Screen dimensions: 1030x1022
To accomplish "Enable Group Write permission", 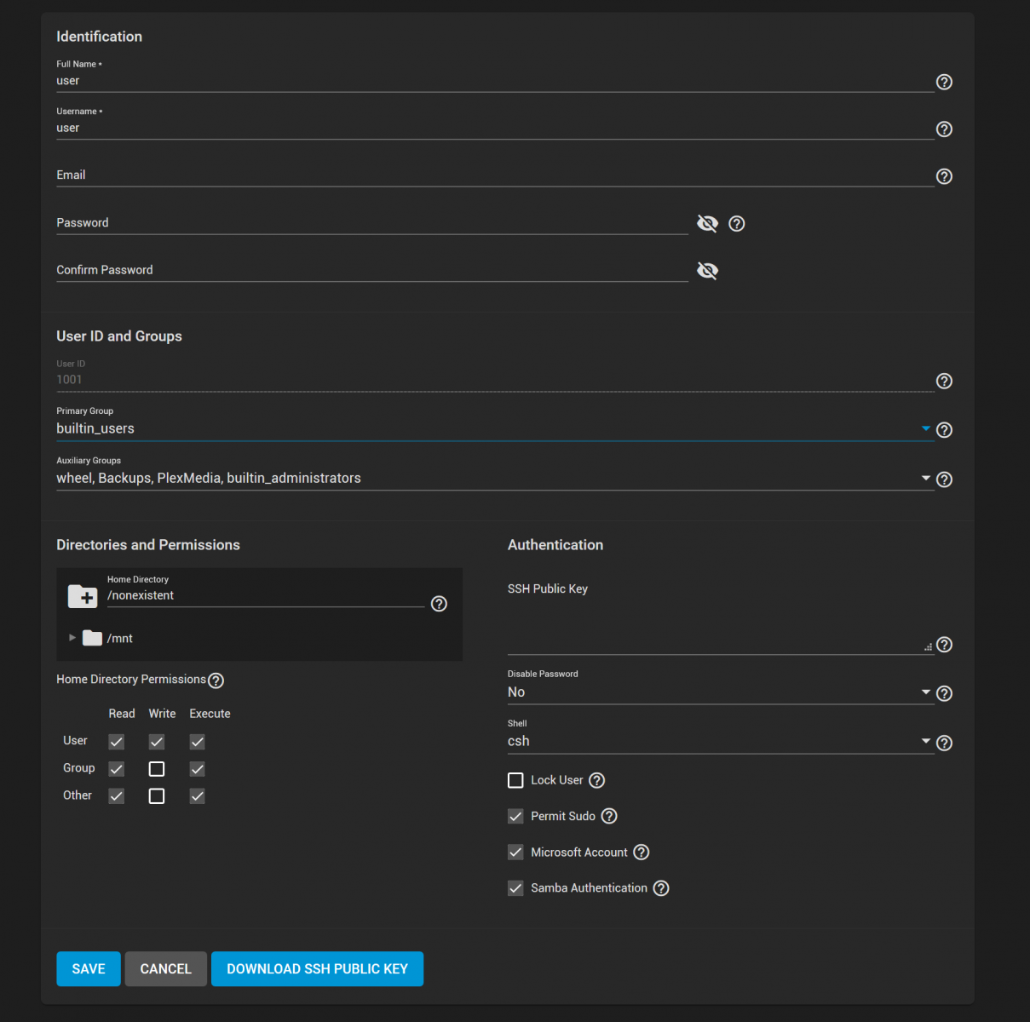I will [157, 769].
